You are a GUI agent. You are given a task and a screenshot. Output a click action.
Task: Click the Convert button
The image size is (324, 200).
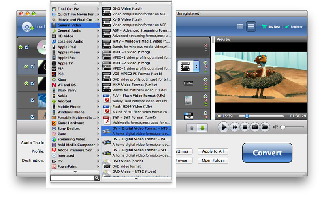[267, 153]
